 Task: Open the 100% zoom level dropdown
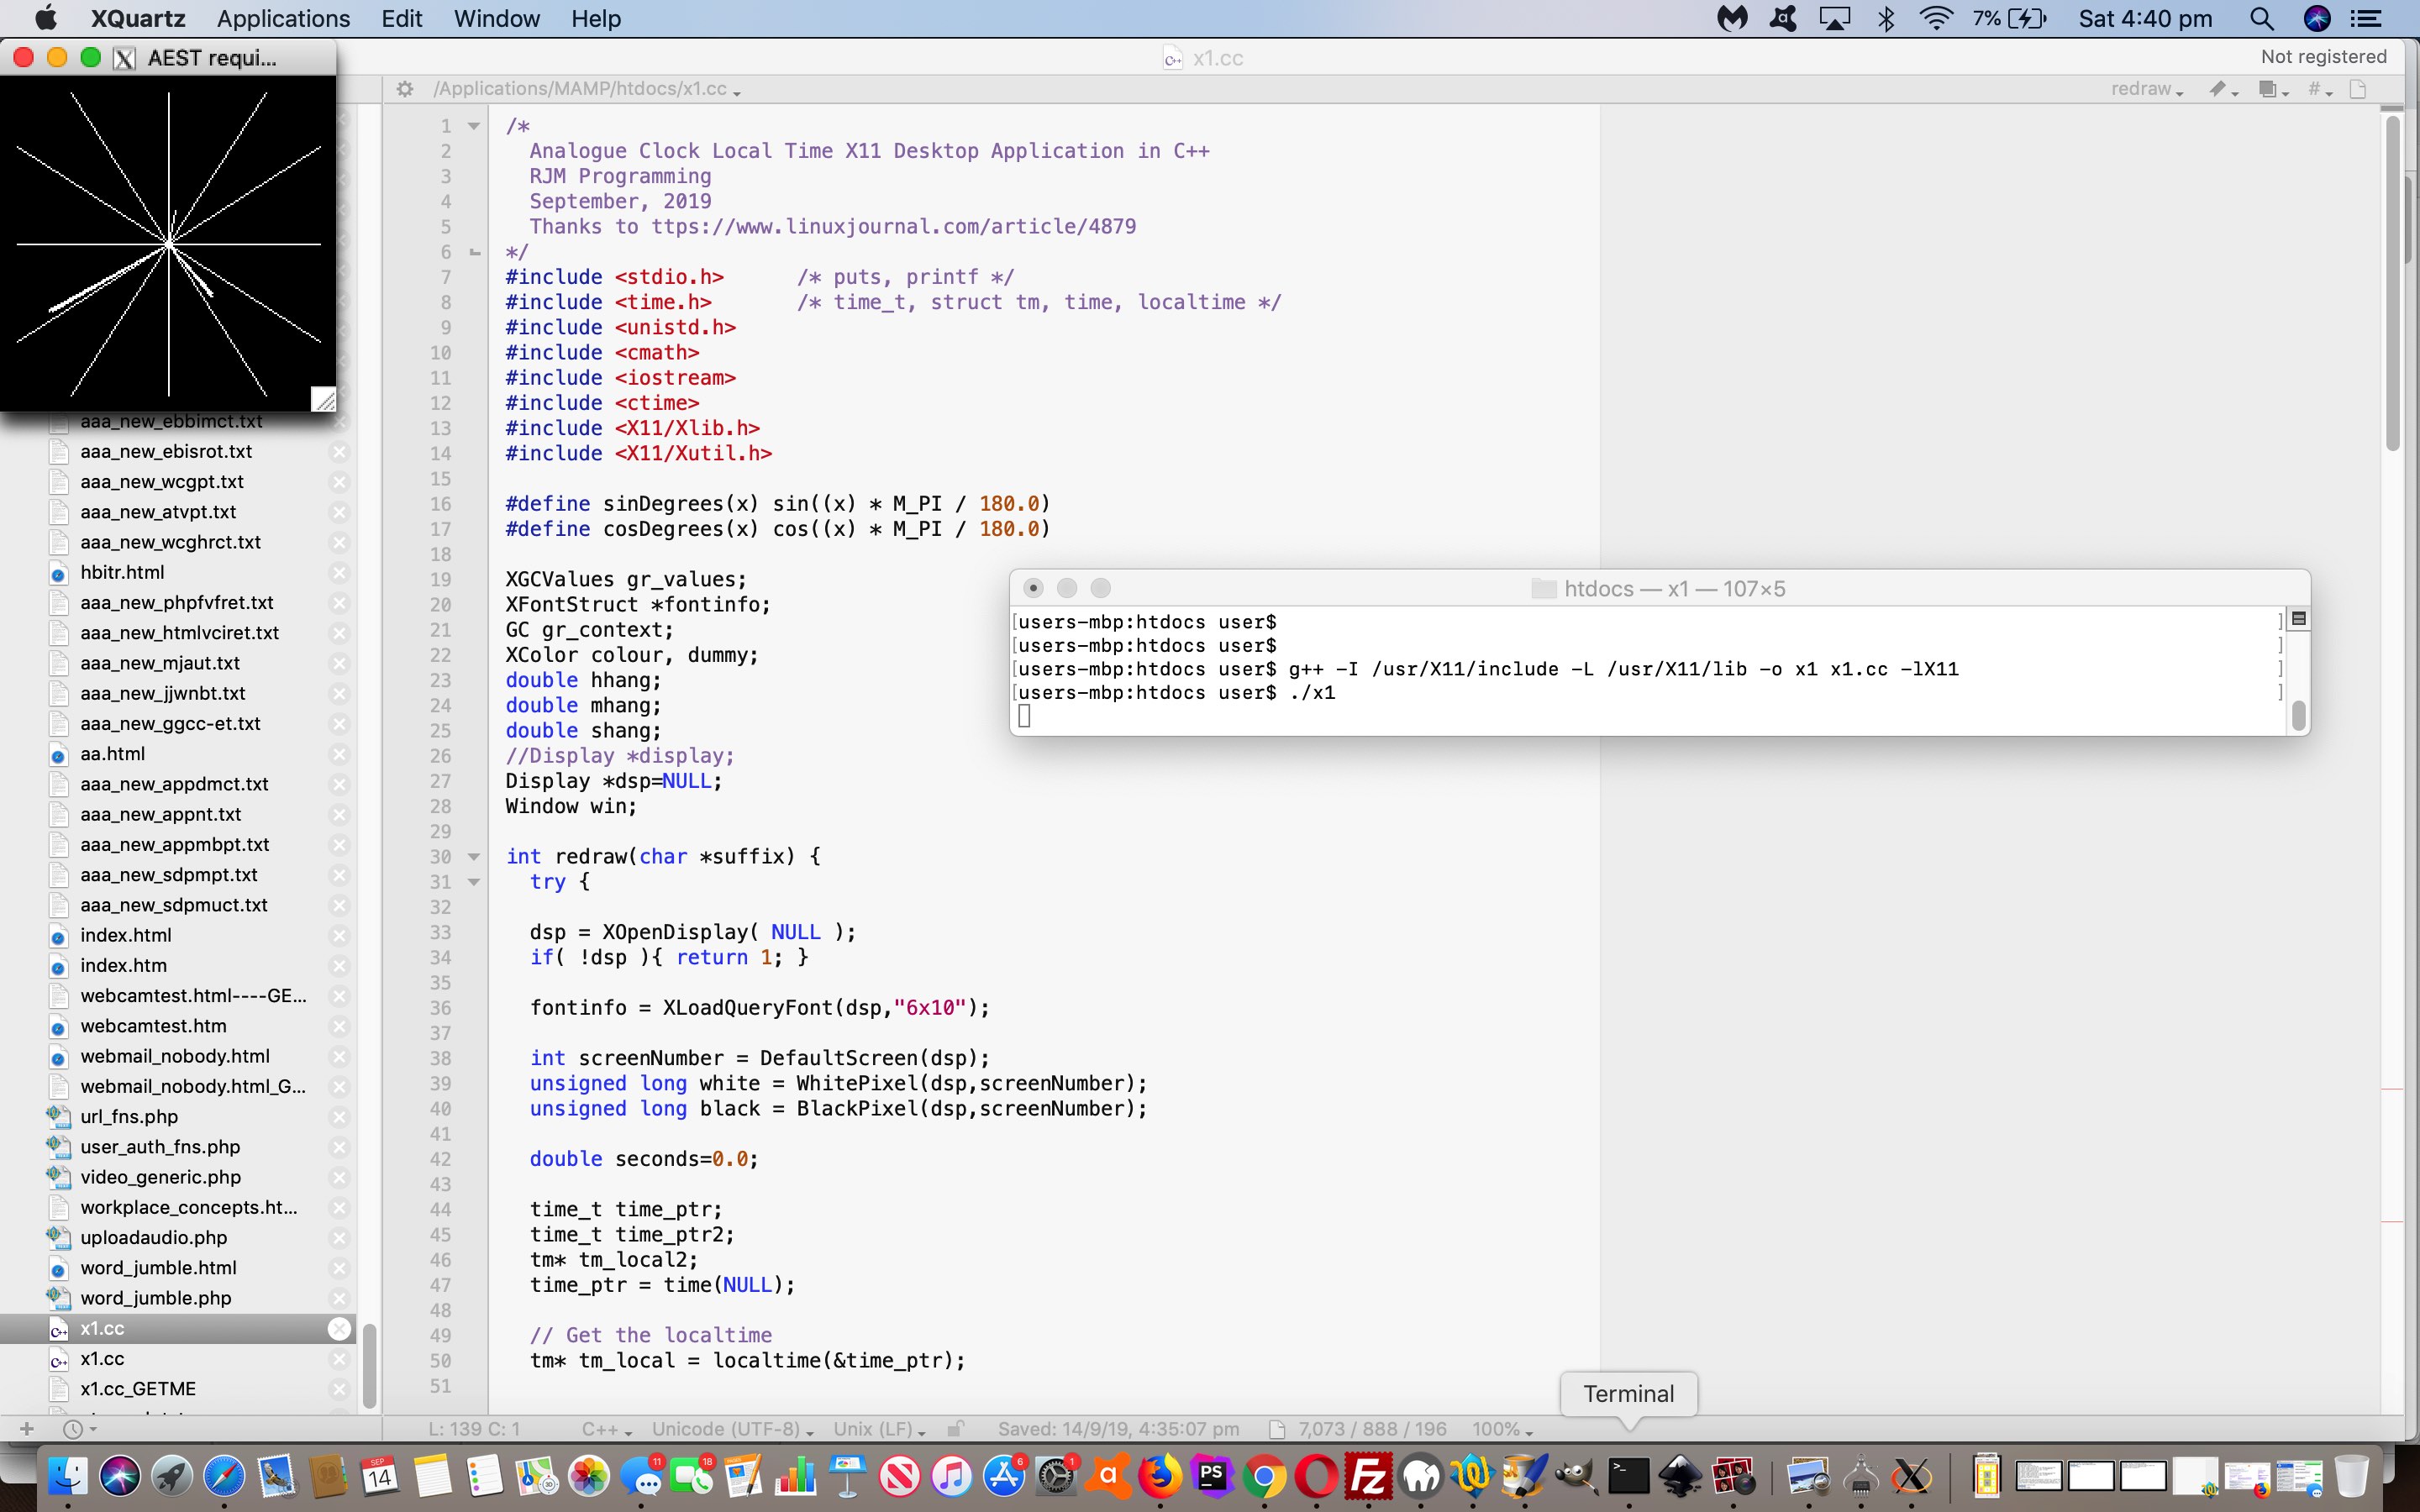coord(1501,1429)
